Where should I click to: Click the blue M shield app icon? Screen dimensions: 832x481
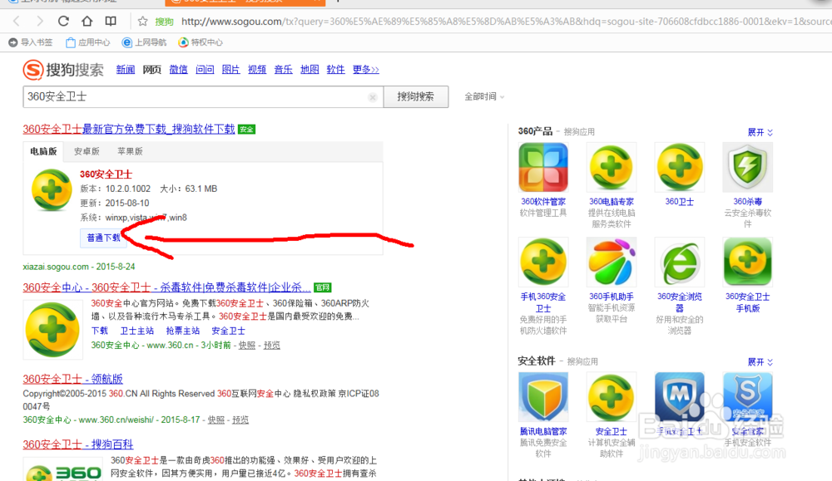pos(680,397)
